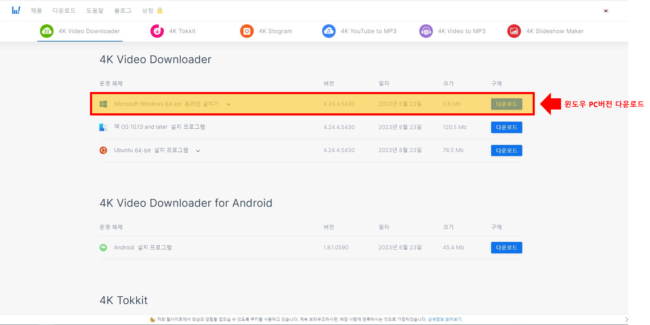This screenshot has height=325, width=650.
Task: Open the 블로그 menu item
Action: point(123,10)
